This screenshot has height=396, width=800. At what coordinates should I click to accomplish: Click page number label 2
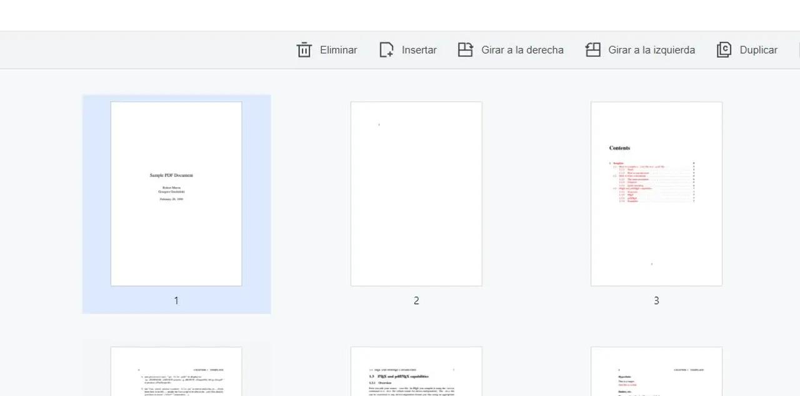pos(416,301)
